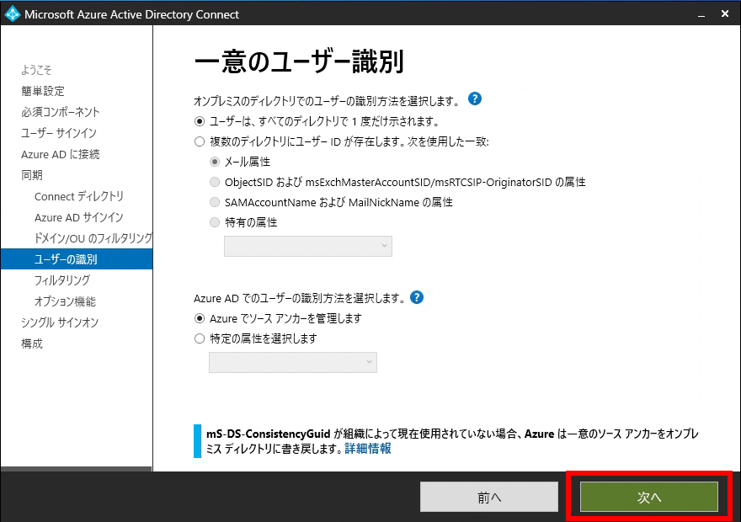Click the sidebar horizontal scrollbar
The image size is (741, 522).
tap(76, 469)
